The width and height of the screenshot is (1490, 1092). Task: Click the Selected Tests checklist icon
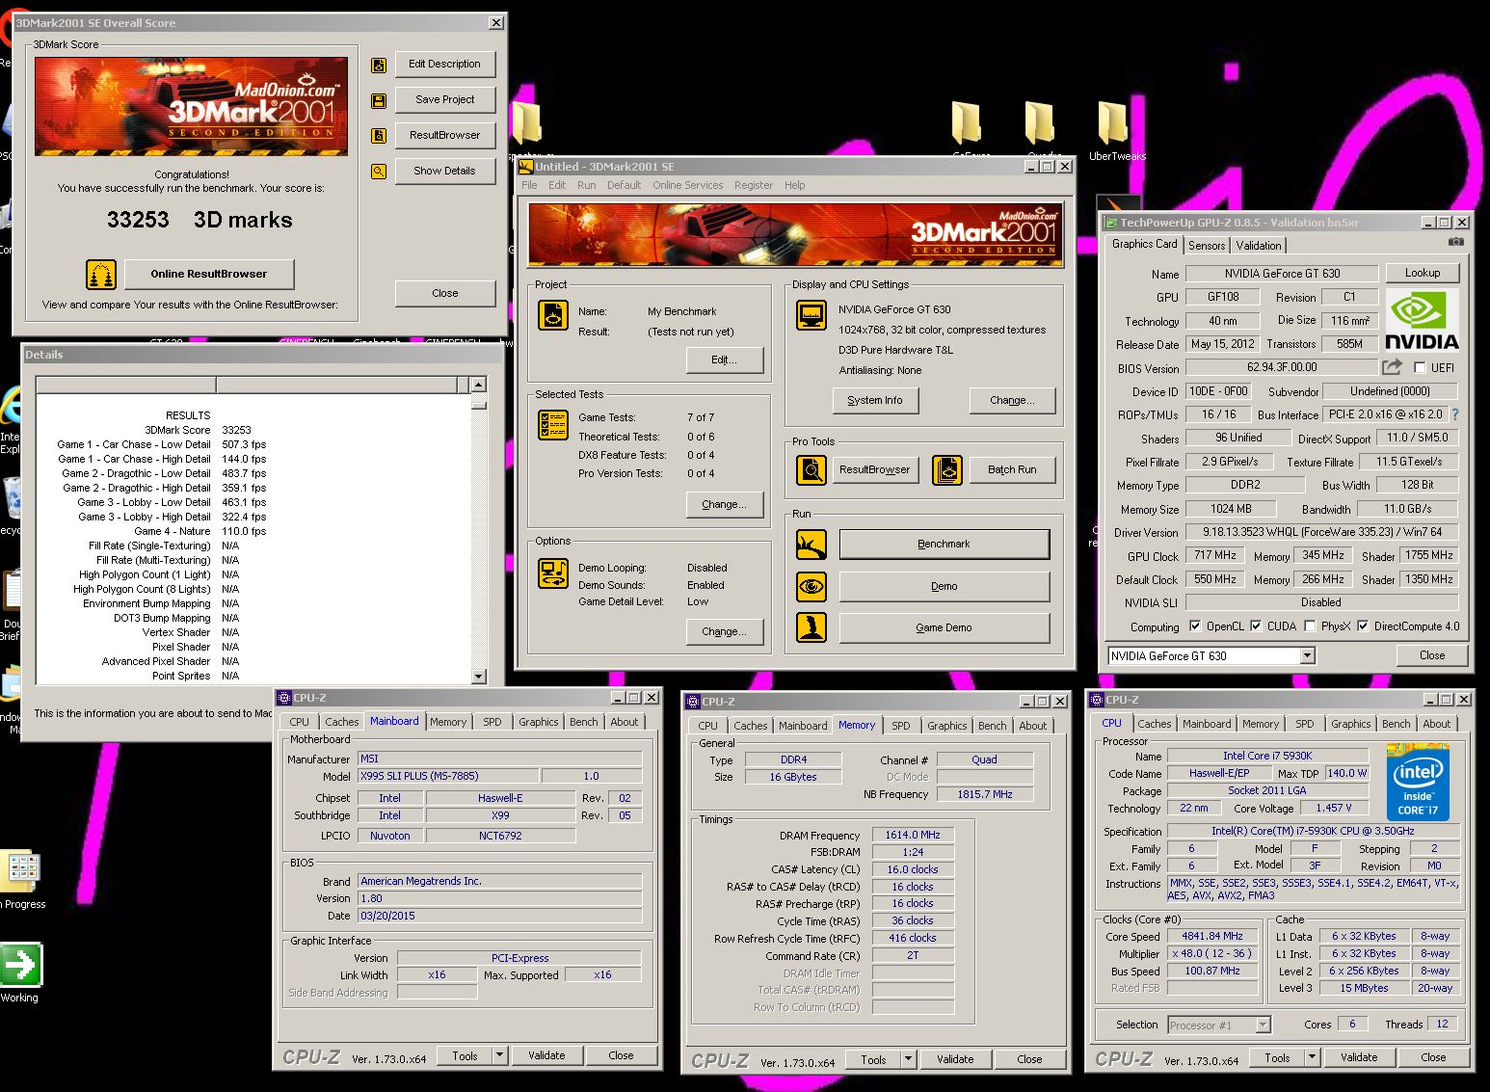point(553,424)
